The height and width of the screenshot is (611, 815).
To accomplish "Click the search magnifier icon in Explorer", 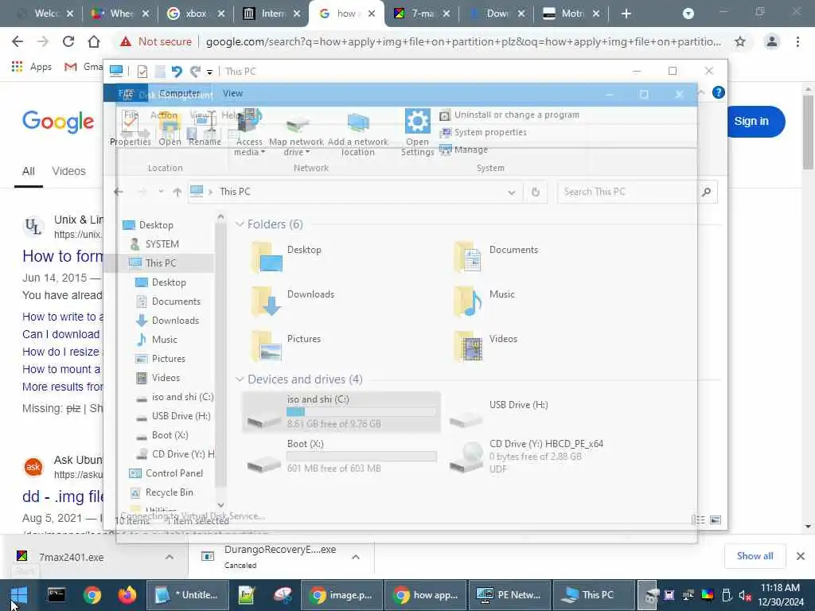I will [707, 192].
